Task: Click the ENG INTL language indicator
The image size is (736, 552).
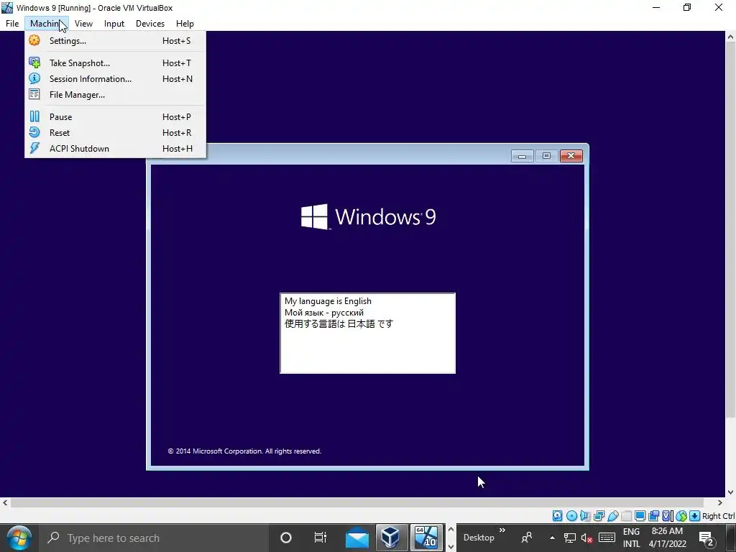Action: [631, 538]
